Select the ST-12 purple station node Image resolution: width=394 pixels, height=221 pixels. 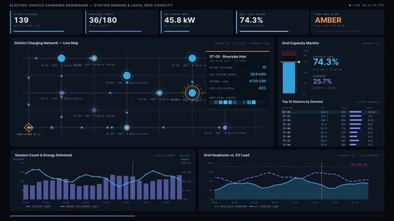tap(225, 128)
